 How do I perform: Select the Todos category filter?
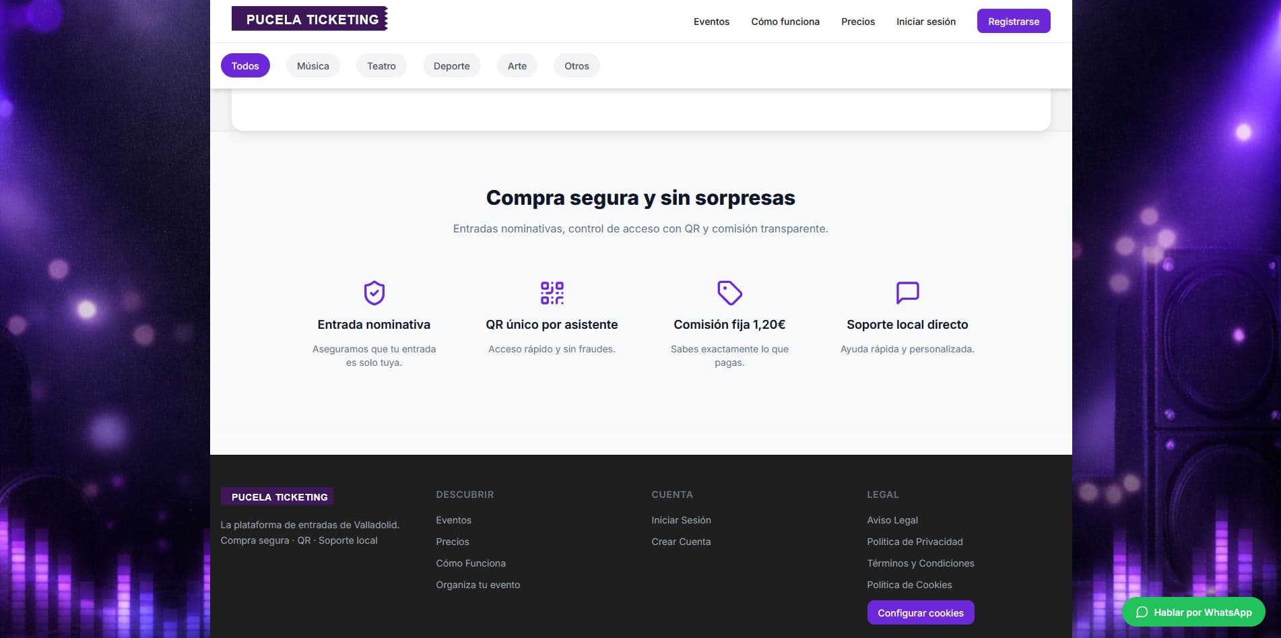click(x=245, y=66)
